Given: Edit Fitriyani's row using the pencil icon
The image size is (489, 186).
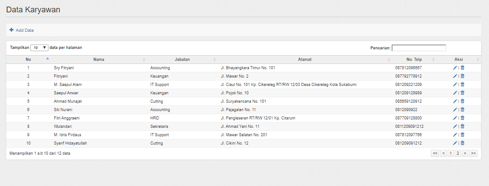Looking at the screenshot, I should click(455, 76).
